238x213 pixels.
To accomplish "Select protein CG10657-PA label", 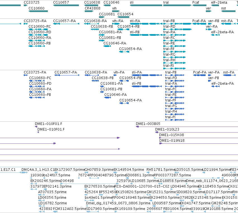I will tap(66, 72).
